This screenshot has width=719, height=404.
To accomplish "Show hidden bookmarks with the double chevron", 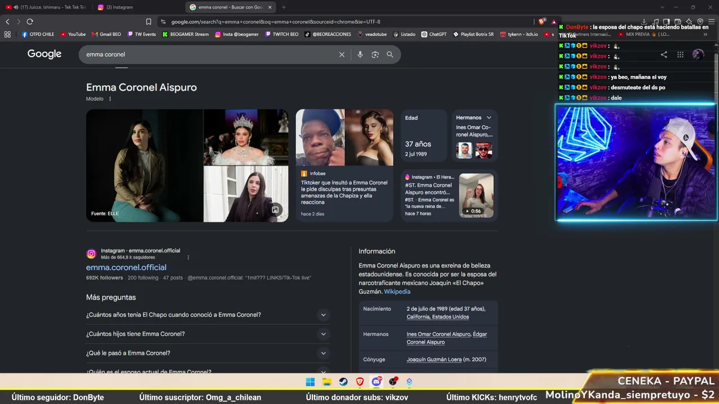I will tap(706, 34).
